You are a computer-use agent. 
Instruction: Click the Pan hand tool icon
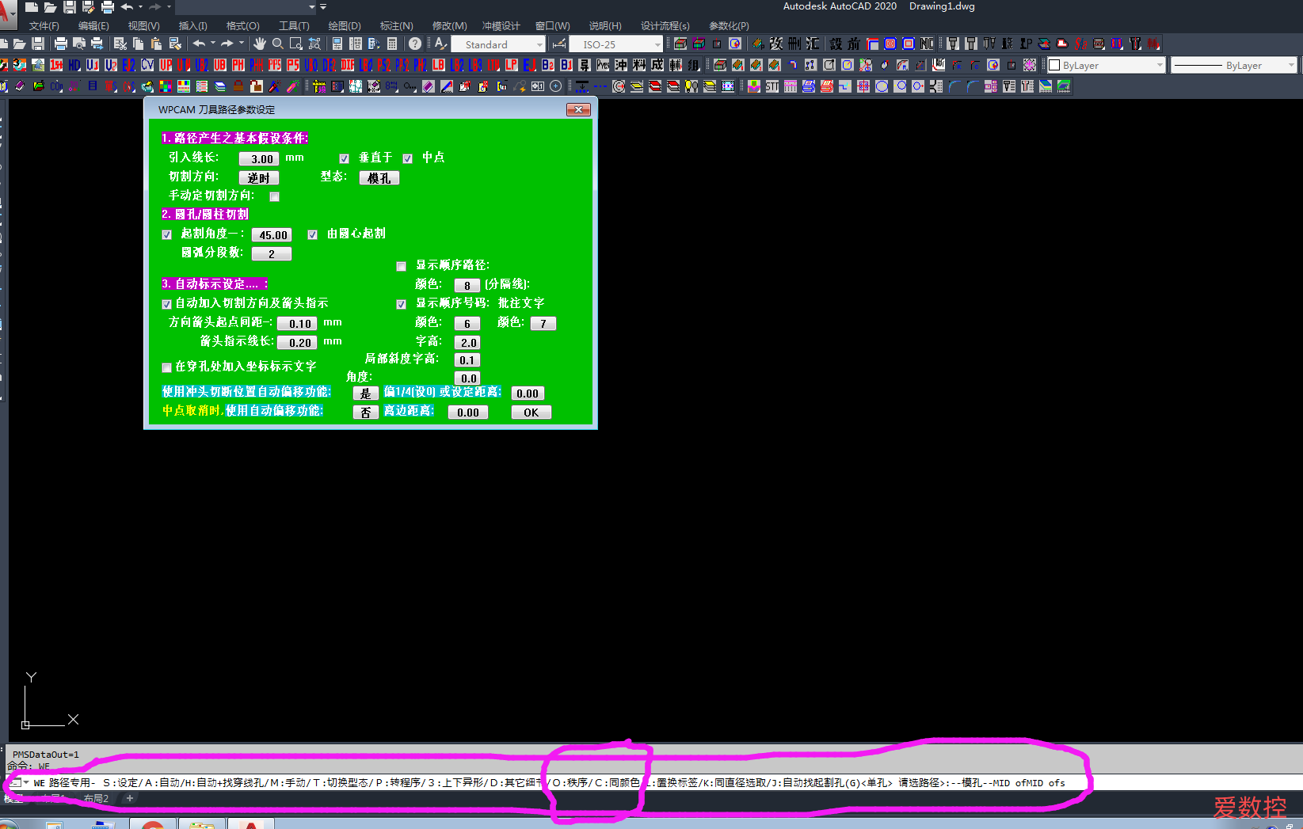point(260,44)
